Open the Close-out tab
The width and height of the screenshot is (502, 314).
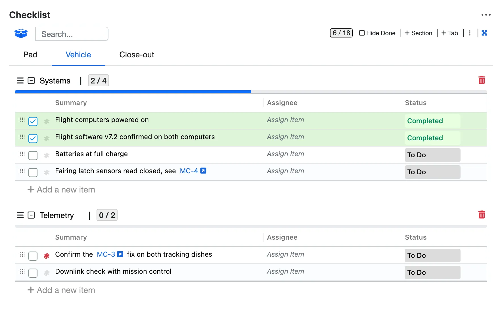click(137, 55)
